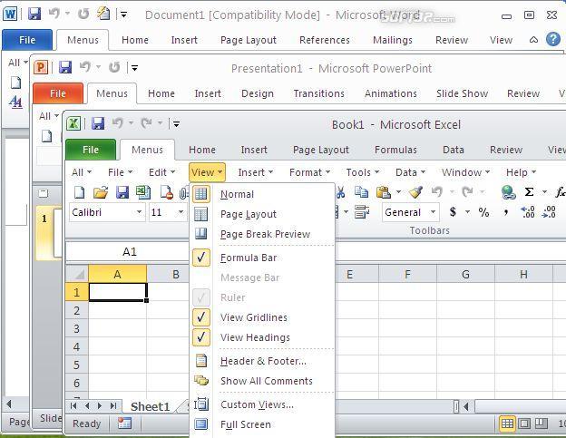Select Normal view in View menu
Image resolution: width=566 pixels, height=438 pixels.
pyautogui.click(x=262, y=194)
